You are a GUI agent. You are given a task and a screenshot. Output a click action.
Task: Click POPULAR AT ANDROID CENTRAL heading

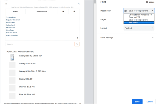(x=20, y=52)
